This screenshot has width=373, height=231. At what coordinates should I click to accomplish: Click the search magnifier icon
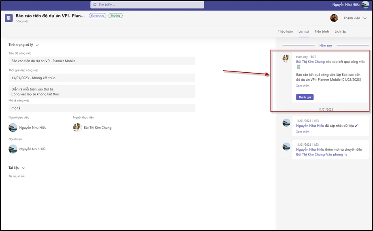tap(95, 5)
